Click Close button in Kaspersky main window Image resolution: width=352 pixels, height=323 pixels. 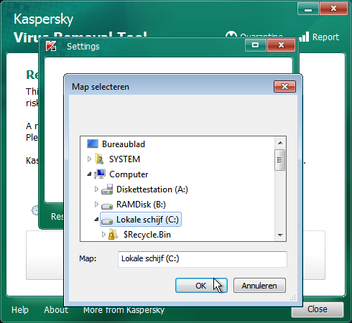pyautogui.click(x=318, y=309)
